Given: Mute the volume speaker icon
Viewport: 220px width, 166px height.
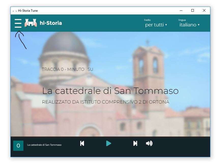Looking at the screenshot, I should (149, 143).
